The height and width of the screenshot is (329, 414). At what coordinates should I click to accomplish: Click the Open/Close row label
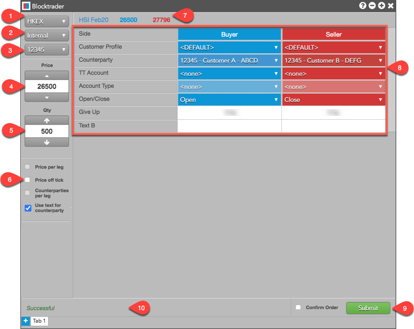pos(94,99)
